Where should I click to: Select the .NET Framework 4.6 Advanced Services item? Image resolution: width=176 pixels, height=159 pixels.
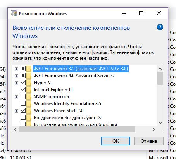coord(74,76)
